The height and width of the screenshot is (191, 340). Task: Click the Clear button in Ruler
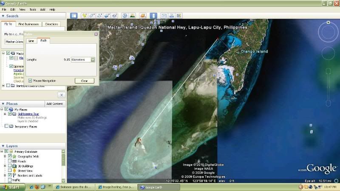(x=84, y=81)
